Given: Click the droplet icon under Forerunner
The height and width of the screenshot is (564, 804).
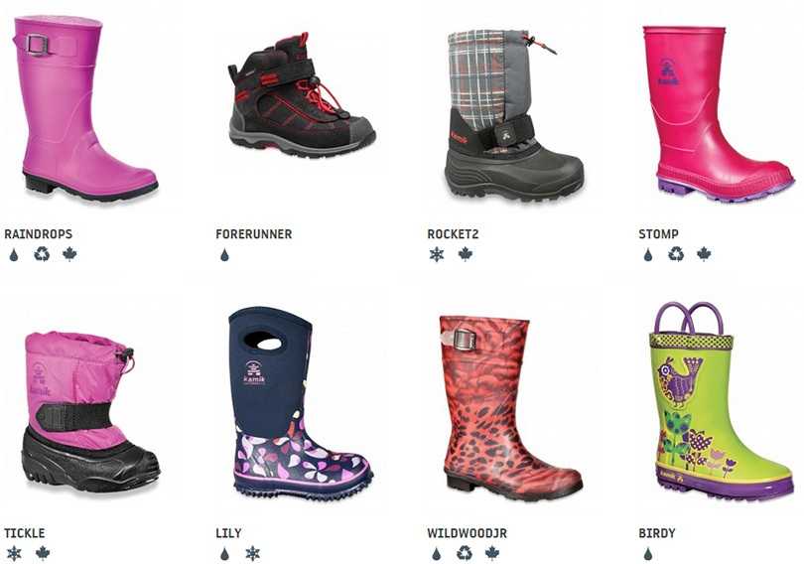Looking at the screenshot, I should click(224, 254).
